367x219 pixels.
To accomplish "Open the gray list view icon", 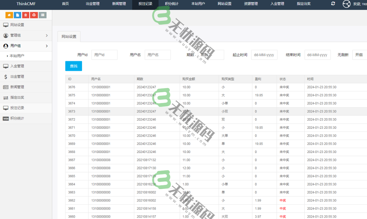I will click(43, 15).
